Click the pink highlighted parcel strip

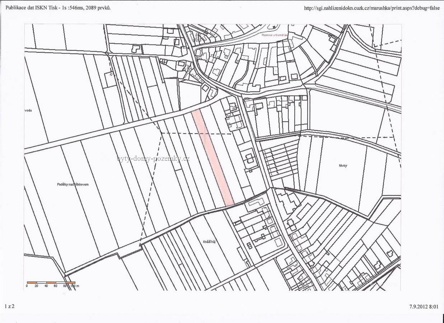213,158
